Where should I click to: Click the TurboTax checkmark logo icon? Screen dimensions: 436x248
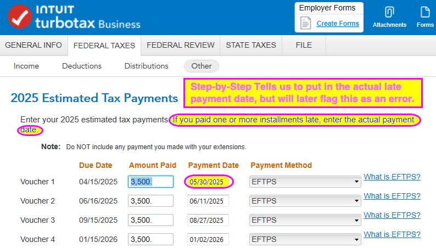coord(20,18)
